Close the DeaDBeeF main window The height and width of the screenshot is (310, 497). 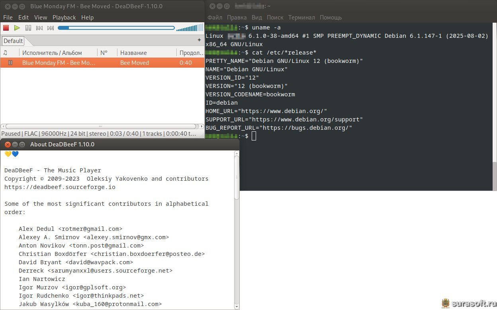[8, 6]
